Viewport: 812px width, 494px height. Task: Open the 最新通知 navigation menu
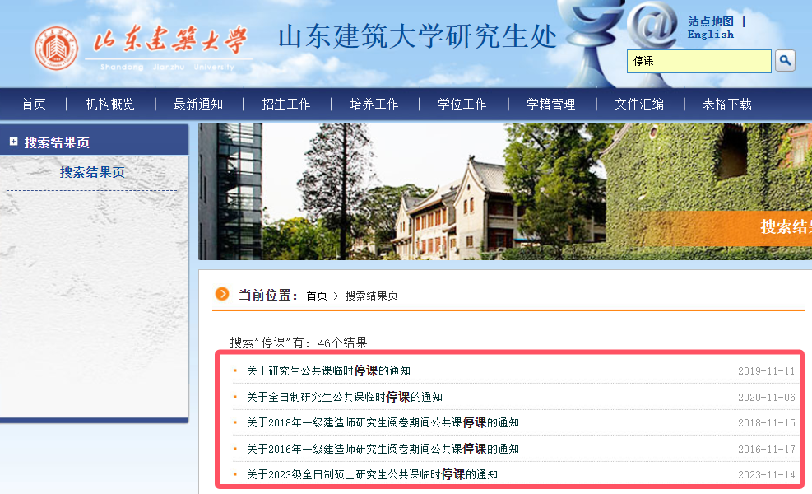[x=197, y=104]
